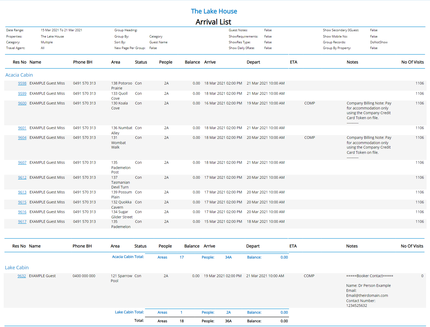Open reservation 9598 link
The height and width of the screenshot is (327, 430).
(x=22, y=83)
